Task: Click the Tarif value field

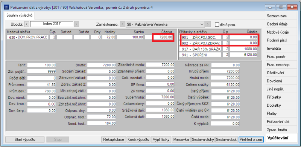Action: [x=41, y=65]
